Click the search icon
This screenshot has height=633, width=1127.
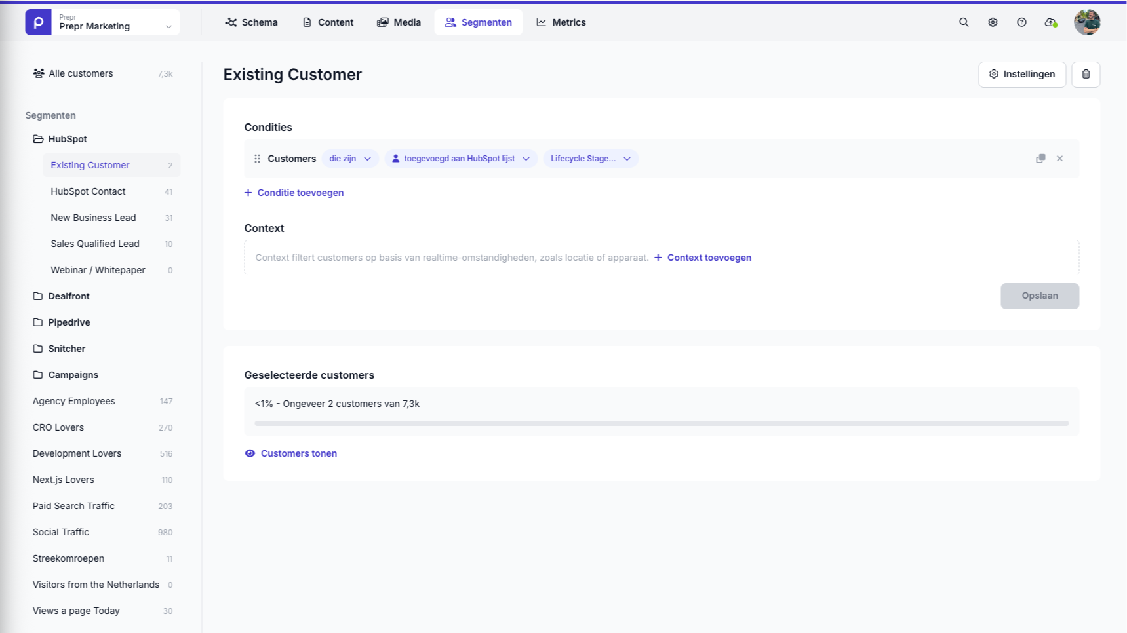[x=964, y=22]
